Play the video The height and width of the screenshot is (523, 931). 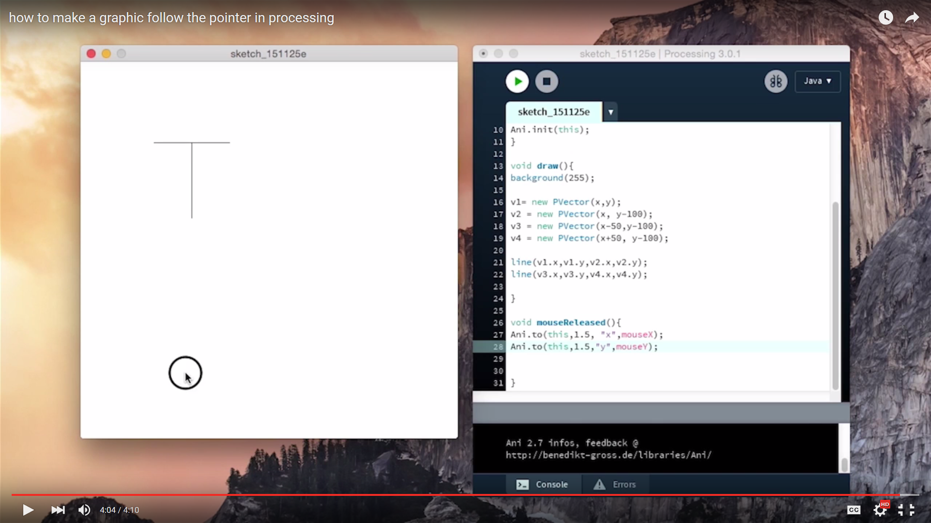pyautogui.click(x=28, y=510)
